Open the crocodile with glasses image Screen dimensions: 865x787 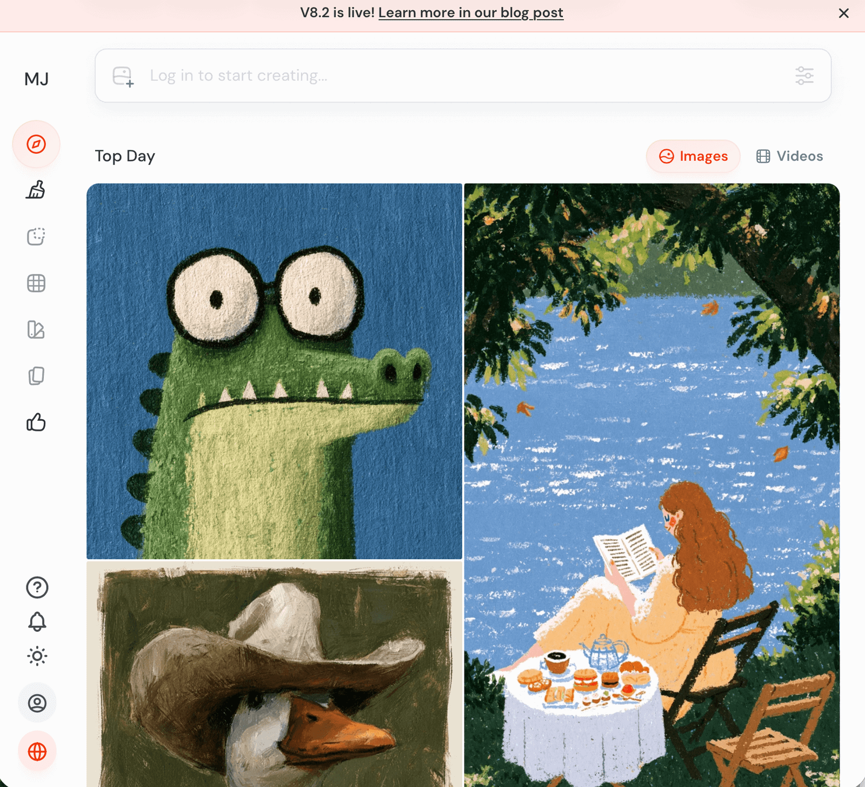(x=274, y=371)
